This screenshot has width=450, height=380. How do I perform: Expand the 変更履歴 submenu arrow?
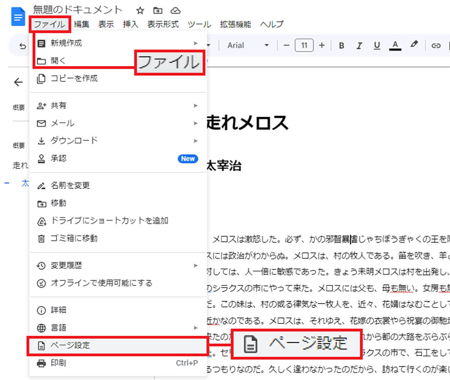point(195,266)
